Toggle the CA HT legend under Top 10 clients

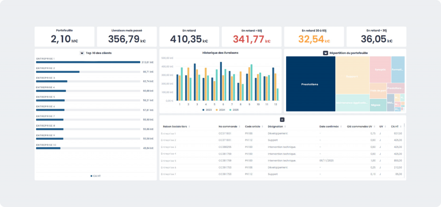tap(96, 176)
